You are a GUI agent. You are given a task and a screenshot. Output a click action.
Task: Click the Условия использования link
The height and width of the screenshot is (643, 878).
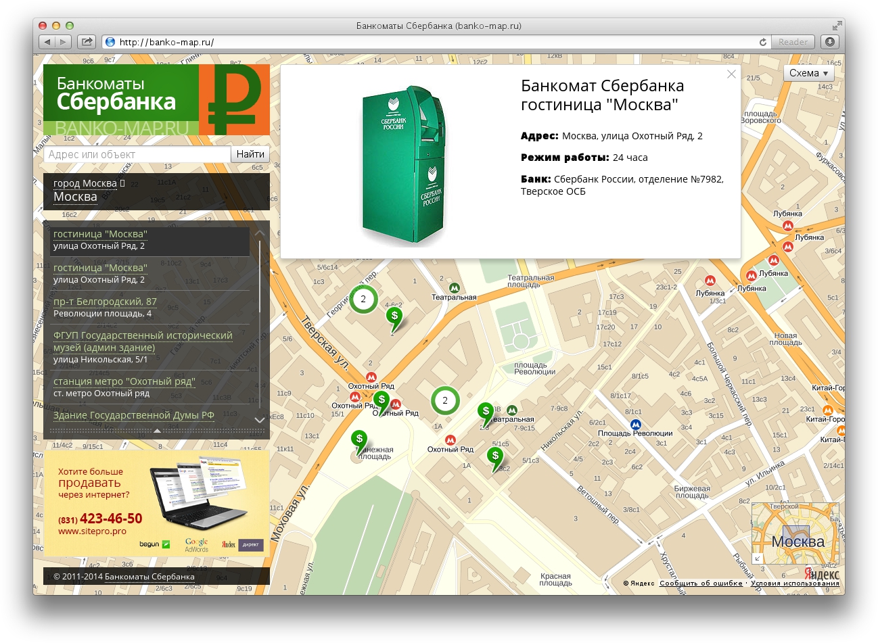pyautogui.click(x=795, y=583)
